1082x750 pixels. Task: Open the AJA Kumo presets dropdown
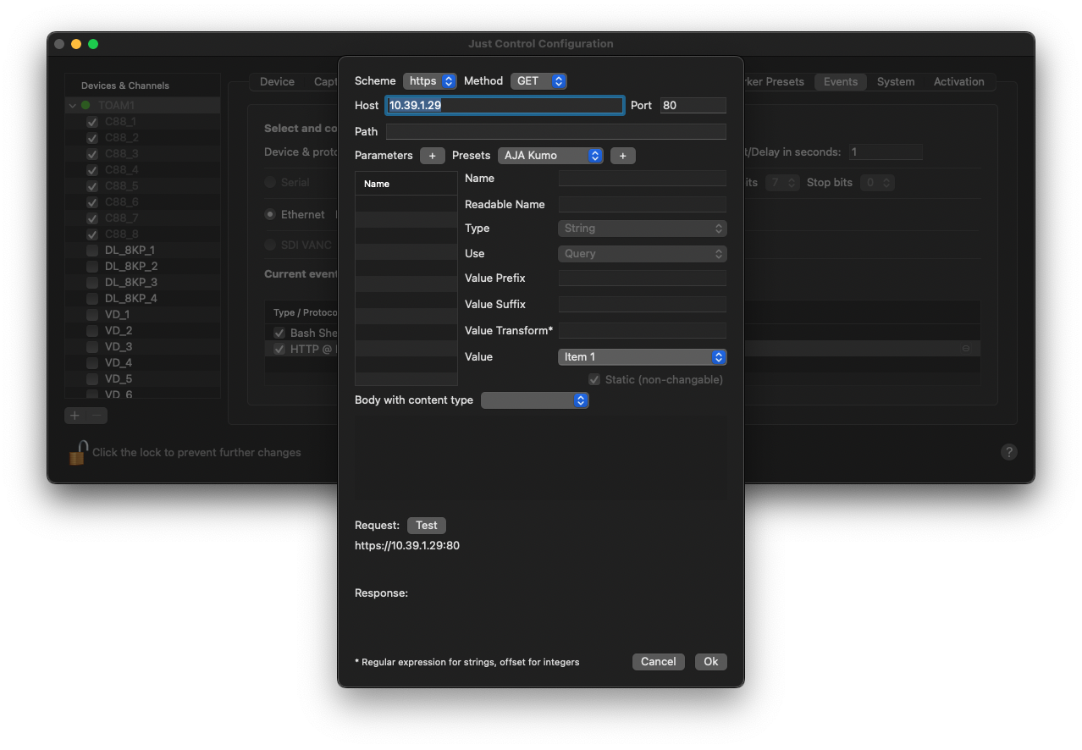click(x=550, y=156)
